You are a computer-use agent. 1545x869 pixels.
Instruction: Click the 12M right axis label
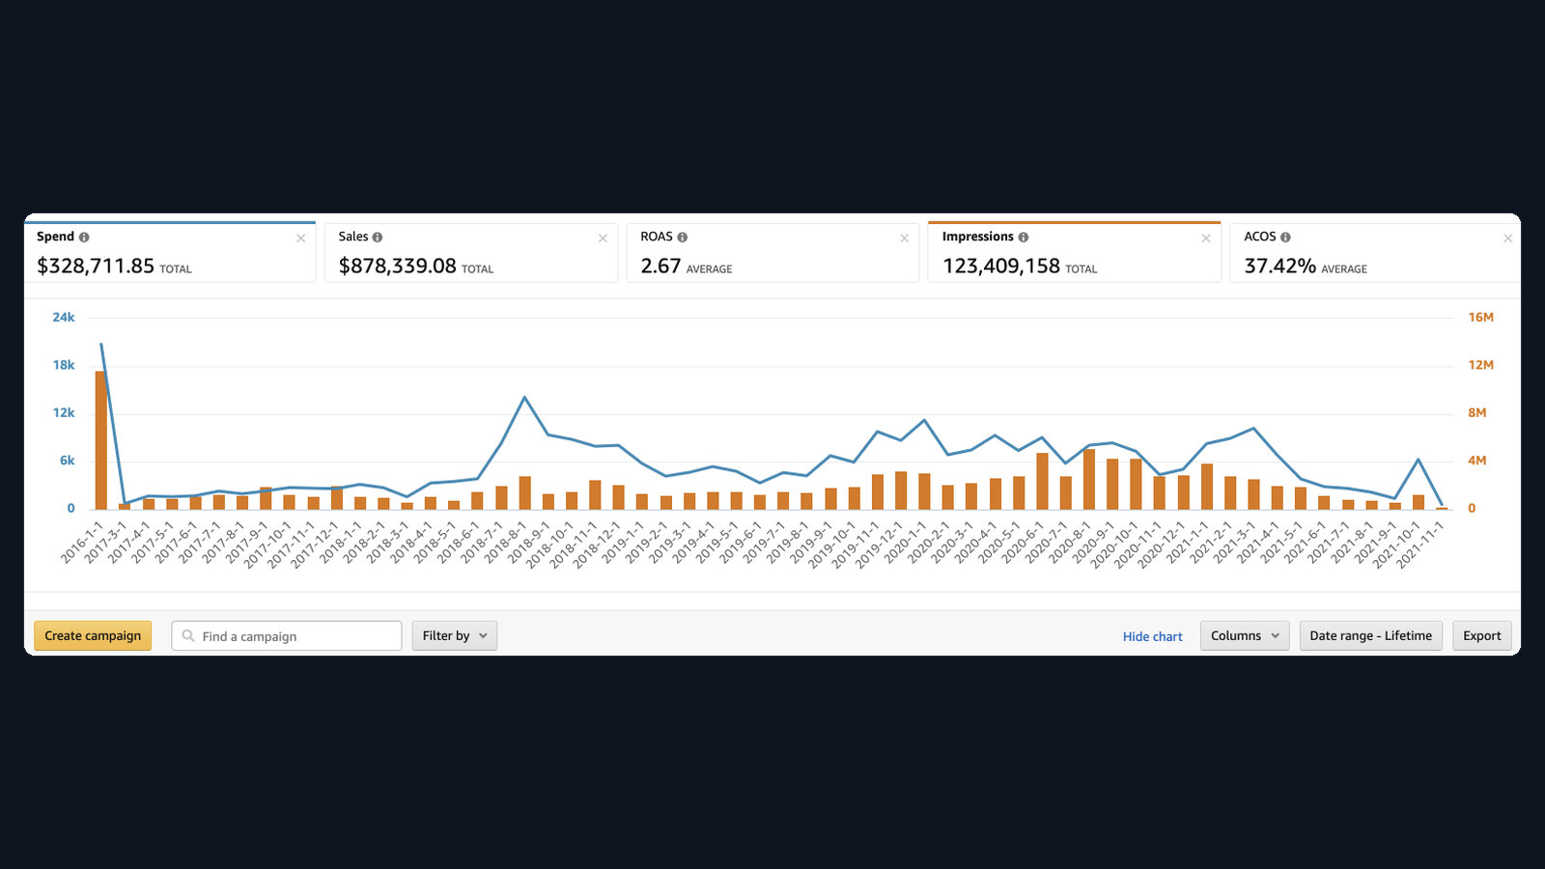coord(1481,365)
